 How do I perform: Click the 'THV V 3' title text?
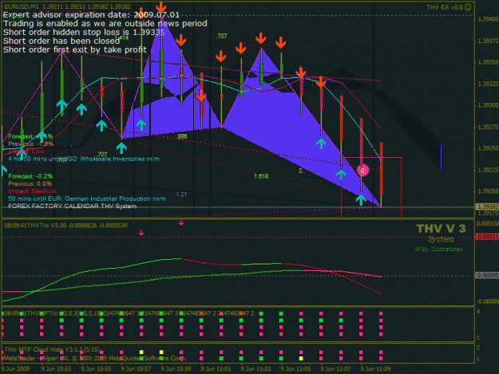(x=441, y=229)
